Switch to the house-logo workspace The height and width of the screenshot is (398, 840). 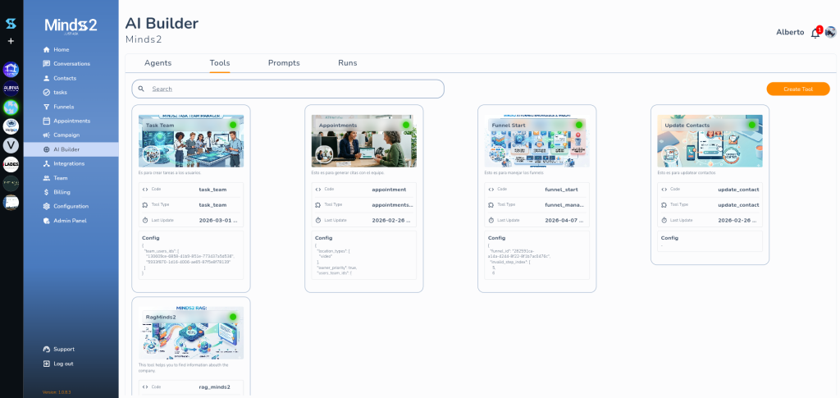click(x=11, y=70)
